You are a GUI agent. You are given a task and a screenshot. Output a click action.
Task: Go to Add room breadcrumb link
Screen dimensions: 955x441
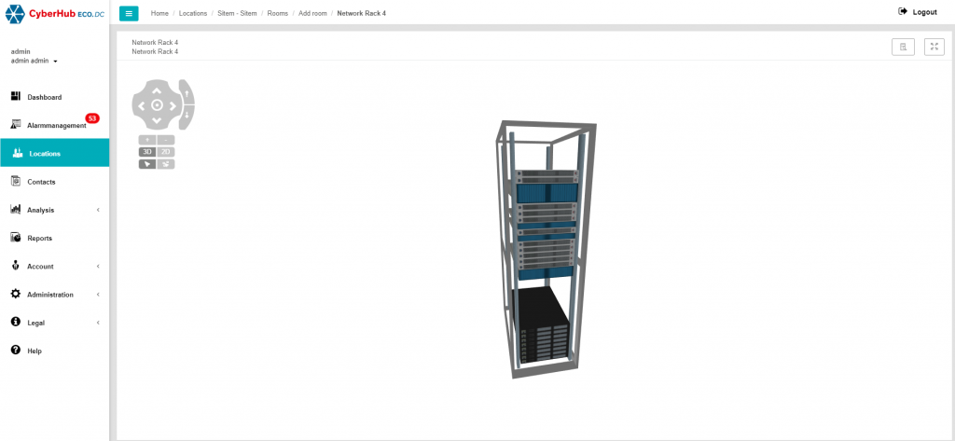coord(312,13)
